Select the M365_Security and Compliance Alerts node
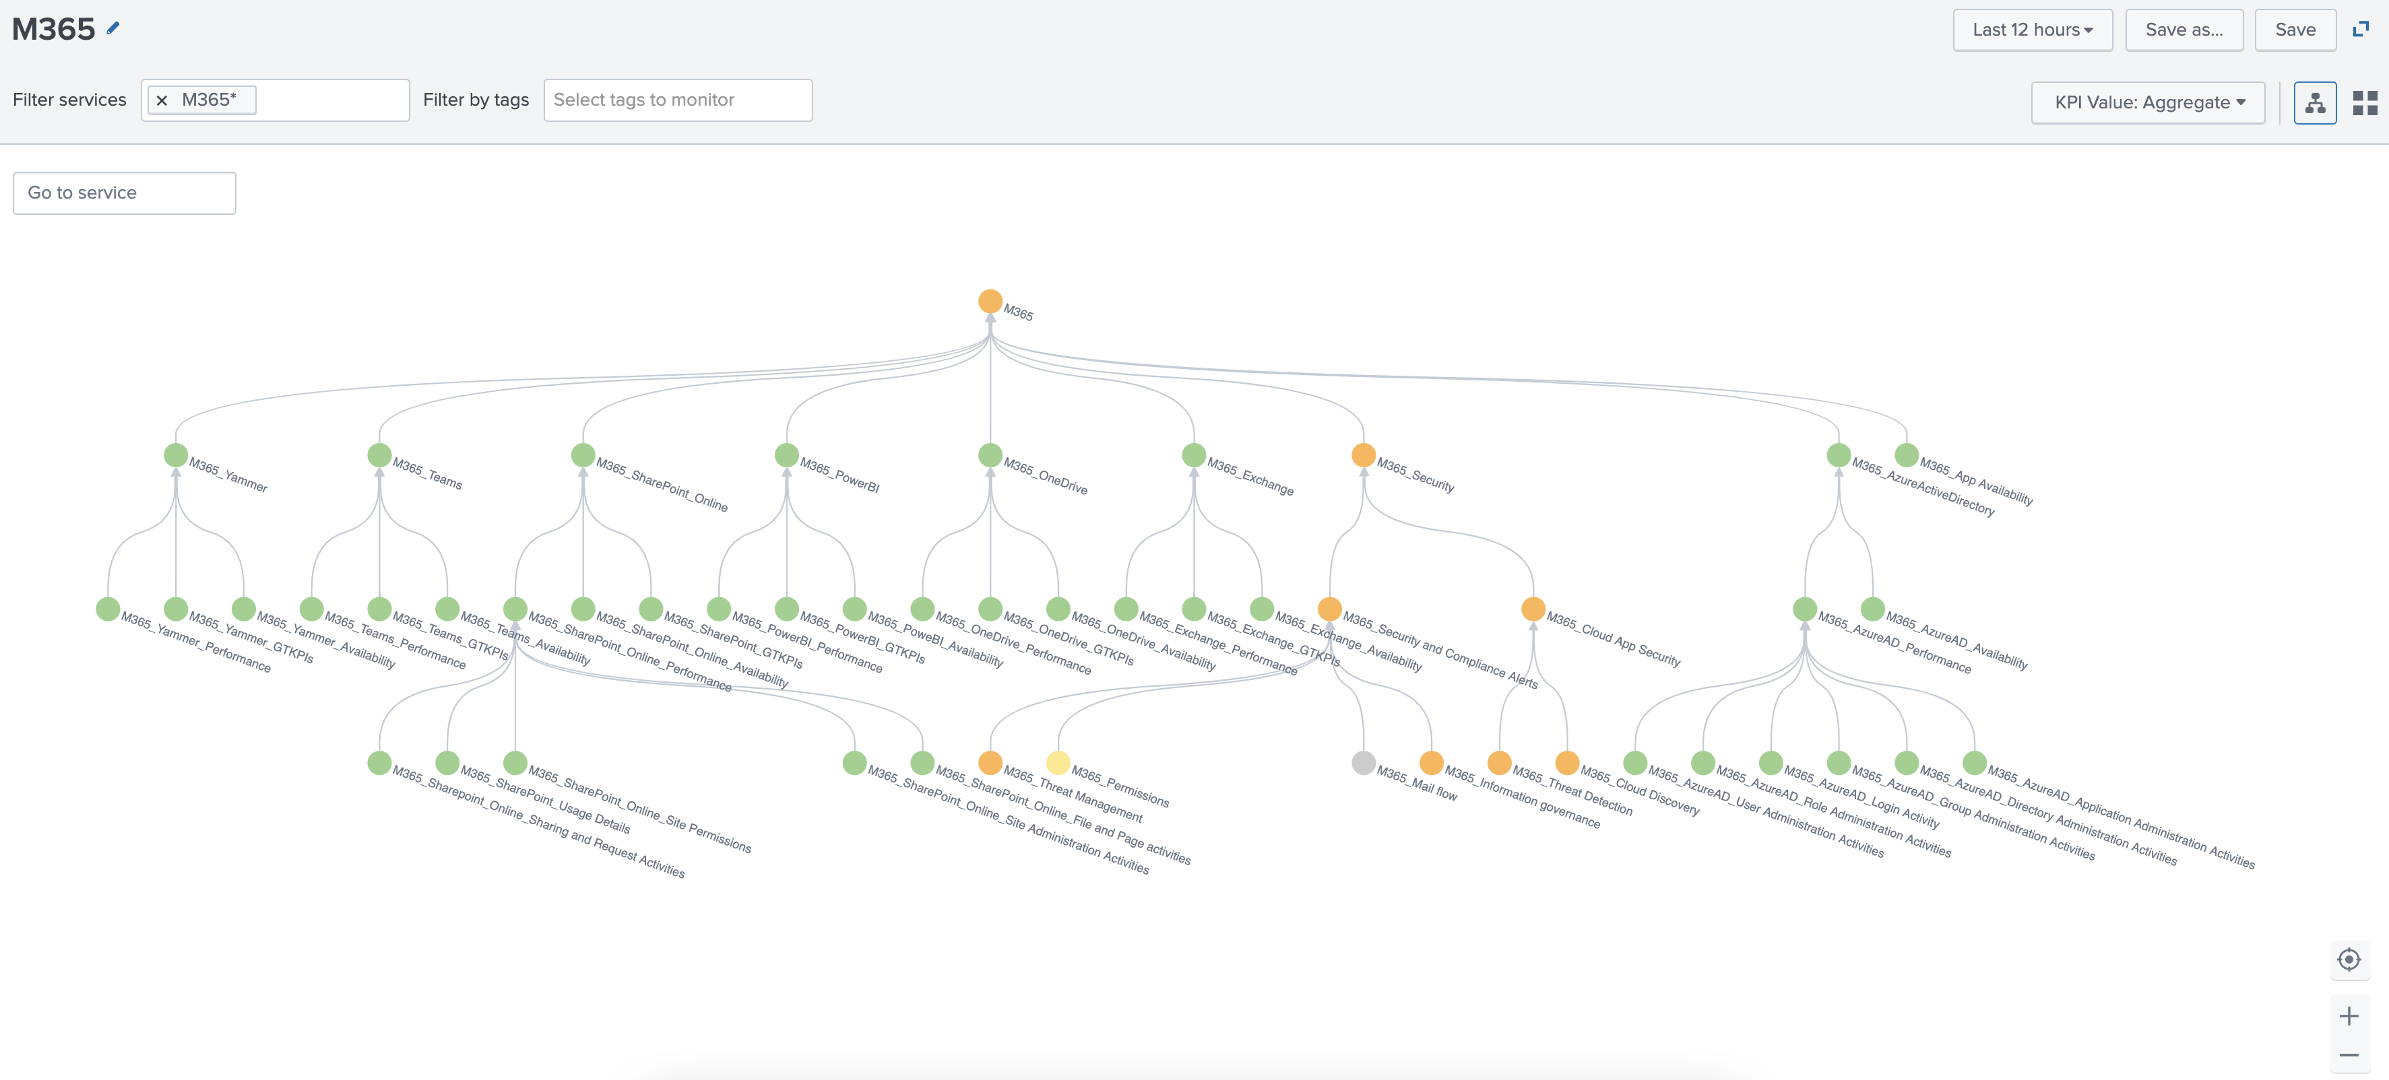2389x1080 pixels. (1330, 609)
